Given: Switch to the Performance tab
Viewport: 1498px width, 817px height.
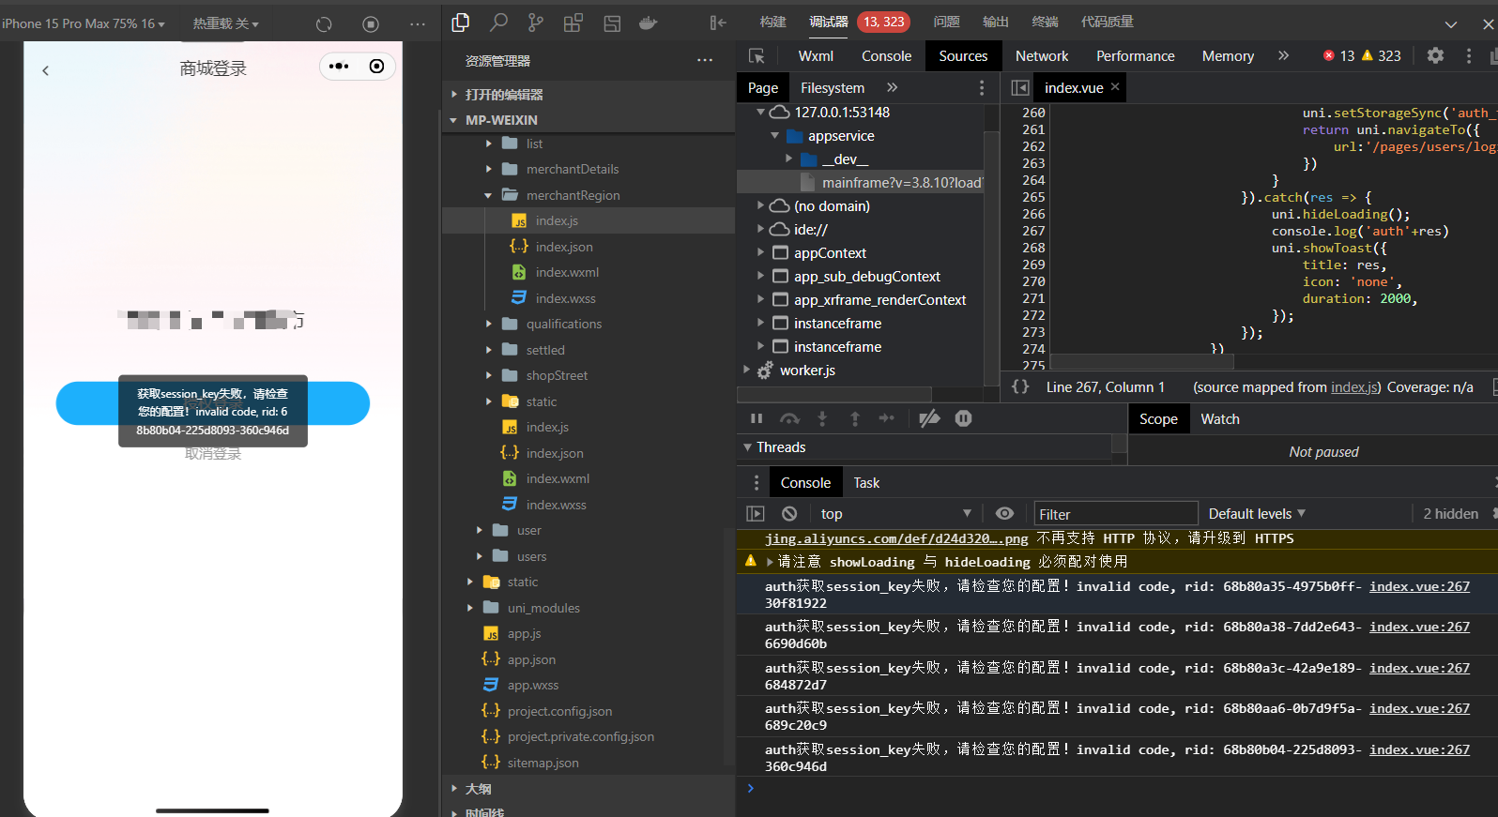Looking at the screenshot, I should 1135,56.
